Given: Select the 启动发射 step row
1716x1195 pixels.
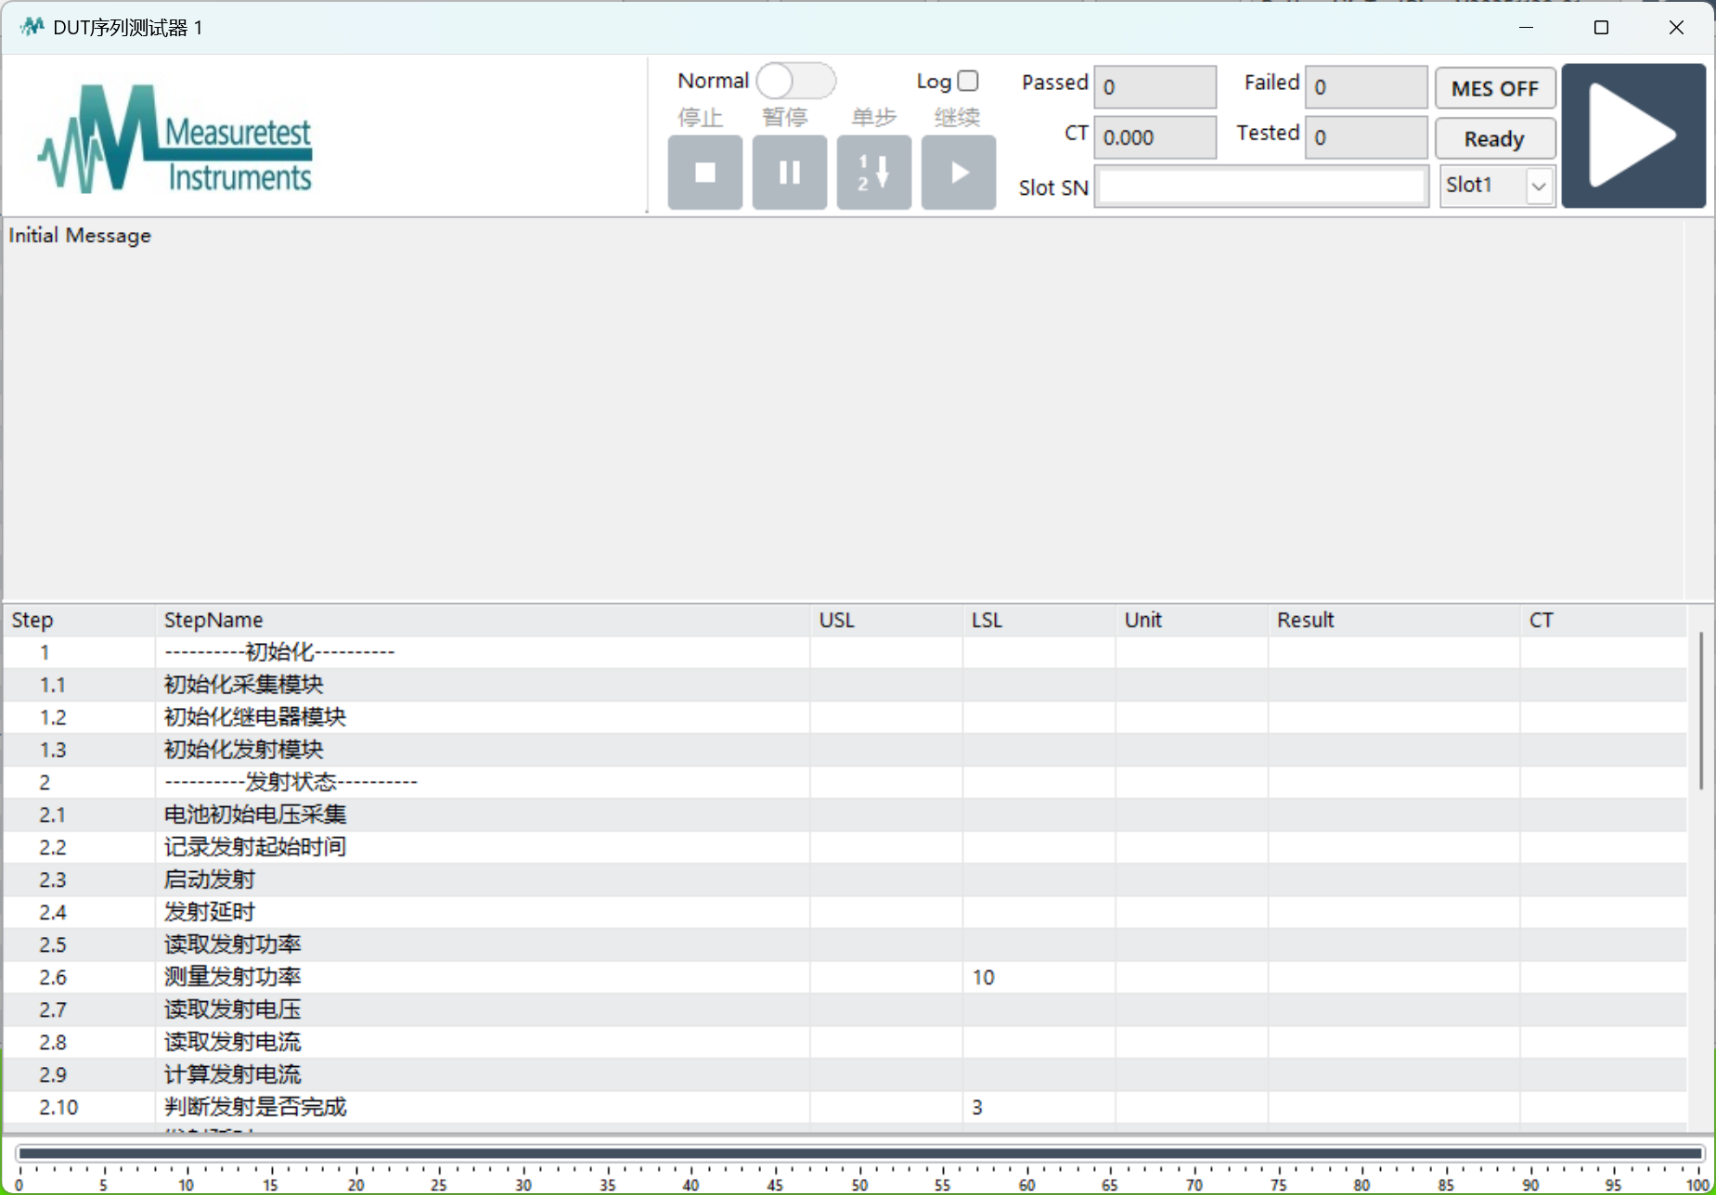Looking at the screenshot, I should tap(210, 880).
